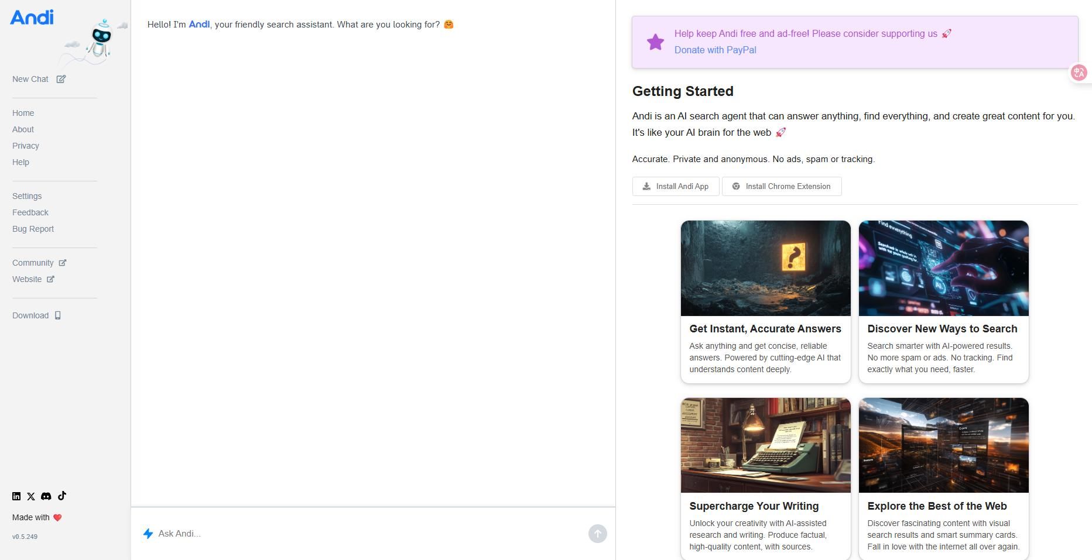The height and width of the screenshot is (560, 1092).
Task: Start a New Chat
Action: [x=30, y=79]
